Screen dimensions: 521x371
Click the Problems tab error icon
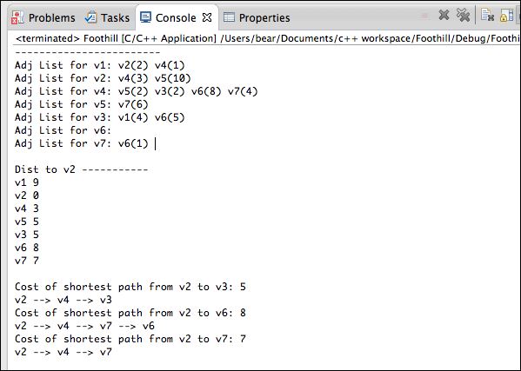[17, 17]
